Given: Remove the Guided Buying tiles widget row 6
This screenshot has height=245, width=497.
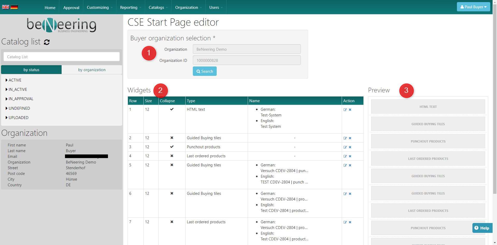Looking at the screenshot, I should (x=350, y=194).
